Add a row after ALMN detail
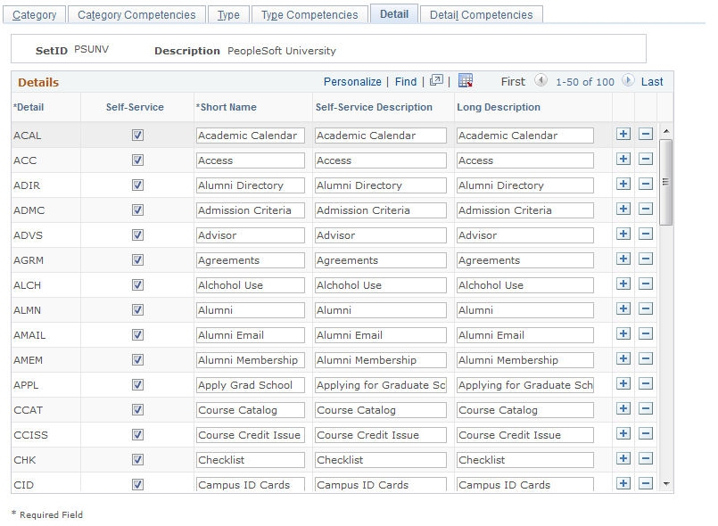Image resolution: width=718 pixels, height=526 pixels. 623,309
